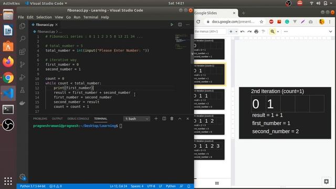Open the Visual Studio Code app menu arrow
The width and height of the screenshot is (336, 189).
(x=66, y=4)
